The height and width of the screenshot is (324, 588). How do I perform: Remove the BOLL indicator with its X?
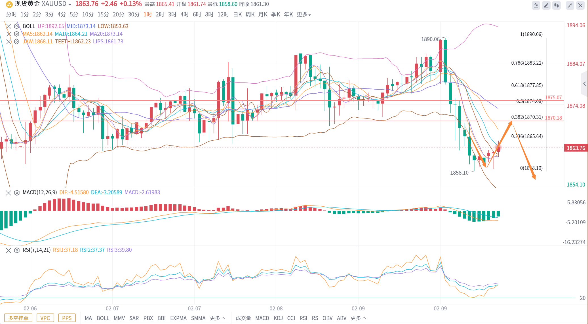[9, 26]
